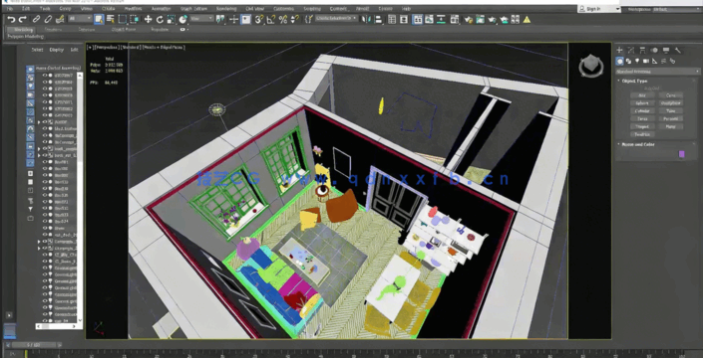Activate the Select and Scale tool
This screenshot has height=358, width=703.
[171, 19]
